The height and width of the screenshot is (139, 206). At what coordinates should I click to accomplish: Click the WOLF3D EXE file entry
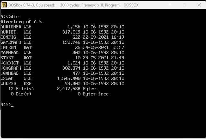(x=16, y=84)
